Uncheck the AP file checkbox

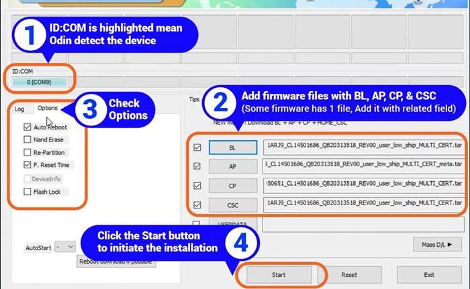click(197, 166)
